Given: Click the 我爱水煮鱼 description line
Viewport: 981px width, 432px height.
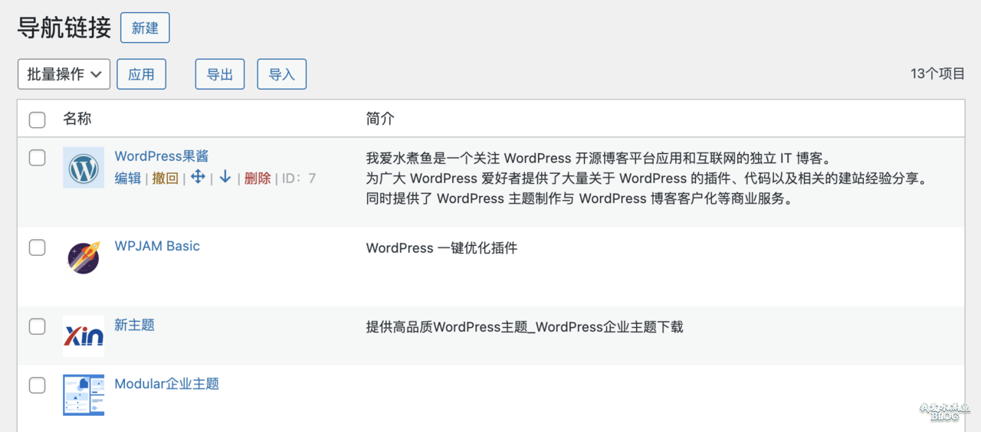Looking at the screenshot, I should 599,159.
